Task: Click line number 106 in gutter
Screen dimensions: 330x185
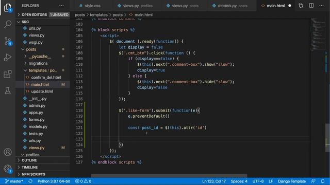Action: (79, 41)
